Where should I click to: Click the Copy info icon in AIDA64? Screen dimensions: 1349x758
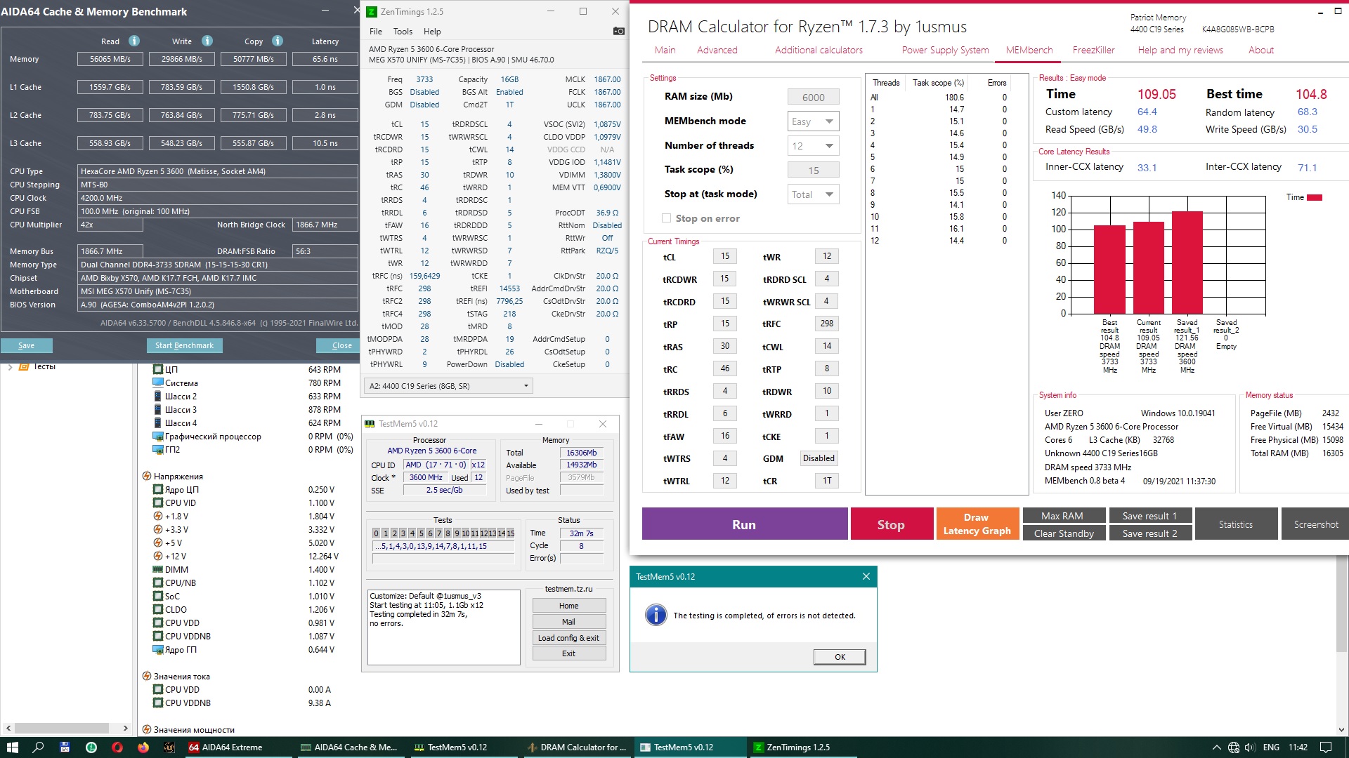tap(278, 41)
